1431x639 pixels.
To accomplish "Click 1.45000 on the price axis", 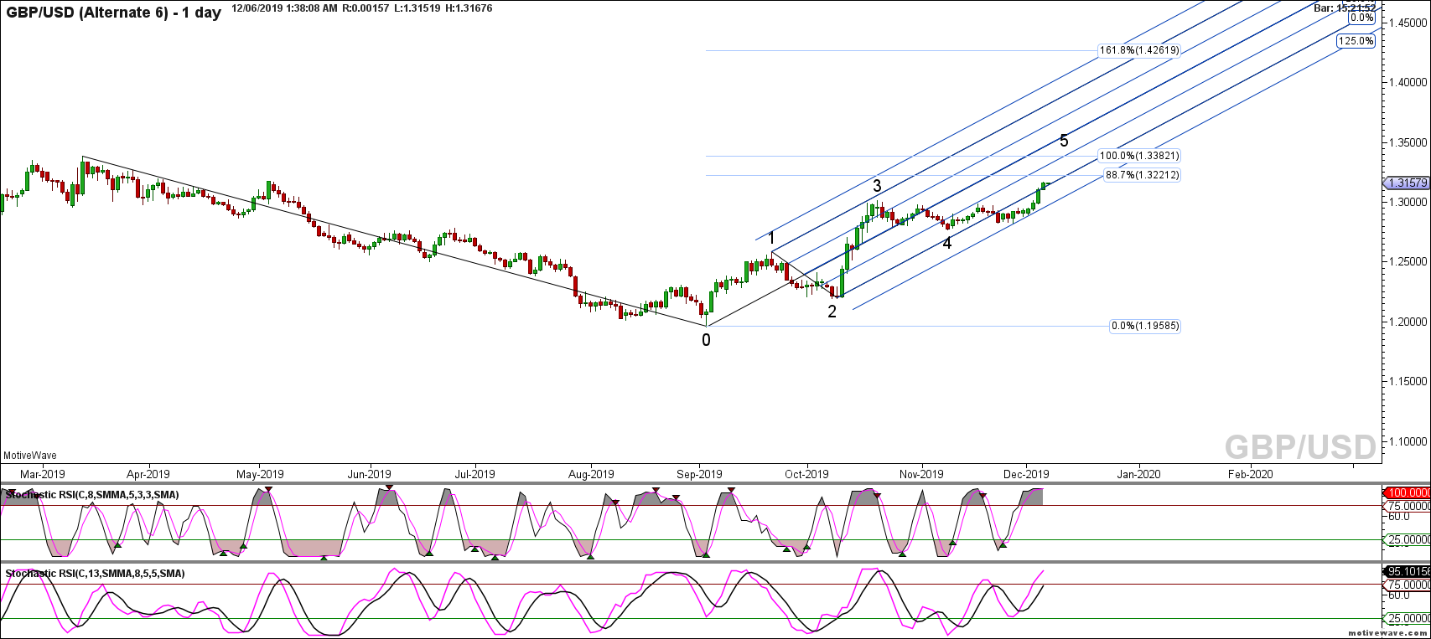I will [x=1406, y=23].
